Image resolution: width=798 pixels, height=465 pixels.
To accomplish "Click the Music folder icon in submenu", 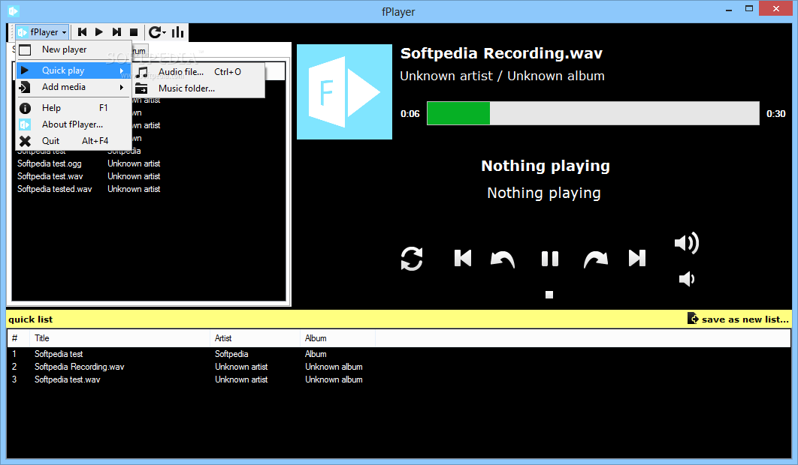I will pos(141,89).
